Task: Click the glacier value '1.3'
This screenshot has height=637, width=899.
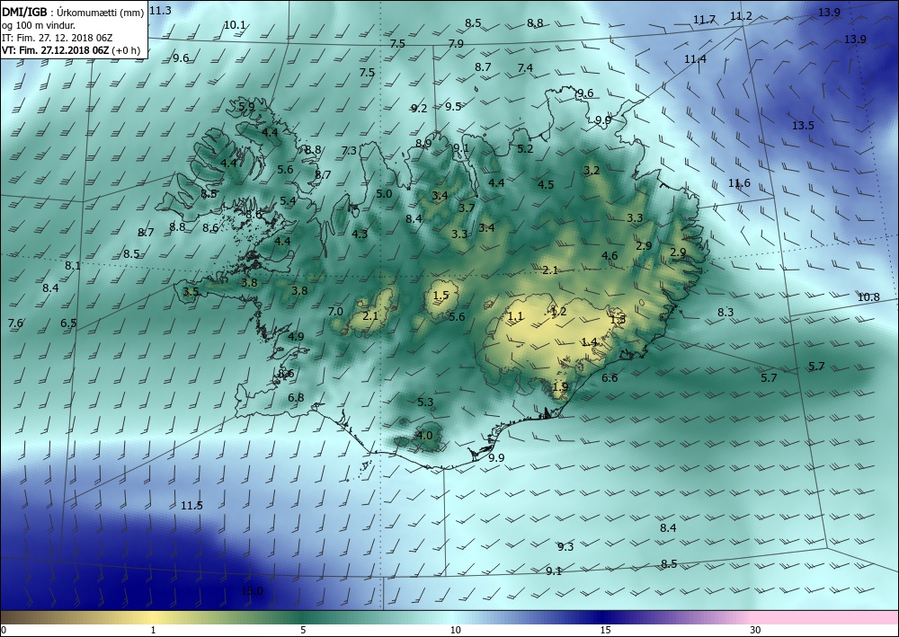Action: 618,320
